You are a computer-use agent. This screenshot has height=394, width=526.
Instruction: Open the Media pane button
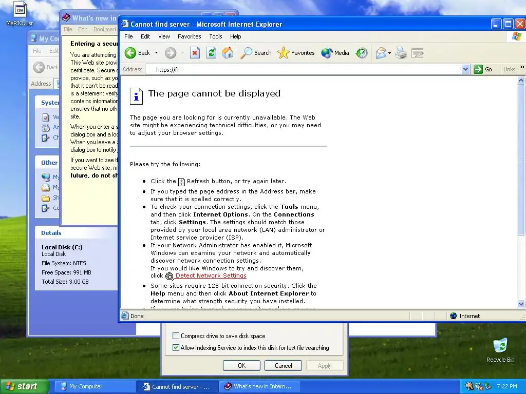click(335, 53)
